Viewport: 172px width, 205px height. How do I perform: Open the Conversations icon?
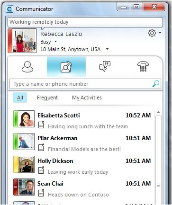click(x=105, y=66)
